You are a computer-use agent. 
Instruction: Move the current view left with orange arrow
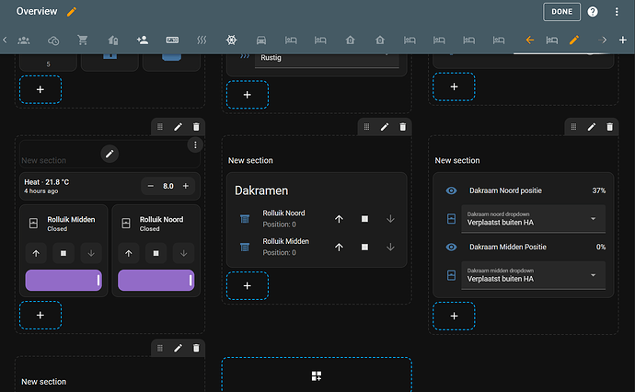[530, 40]
